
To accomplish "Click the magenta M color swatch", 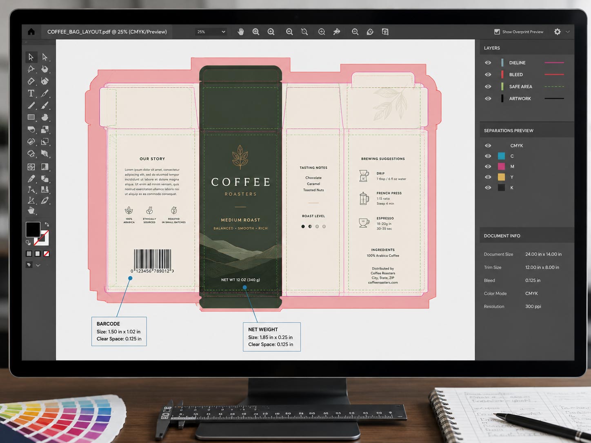I will click(x=501, y=166).
